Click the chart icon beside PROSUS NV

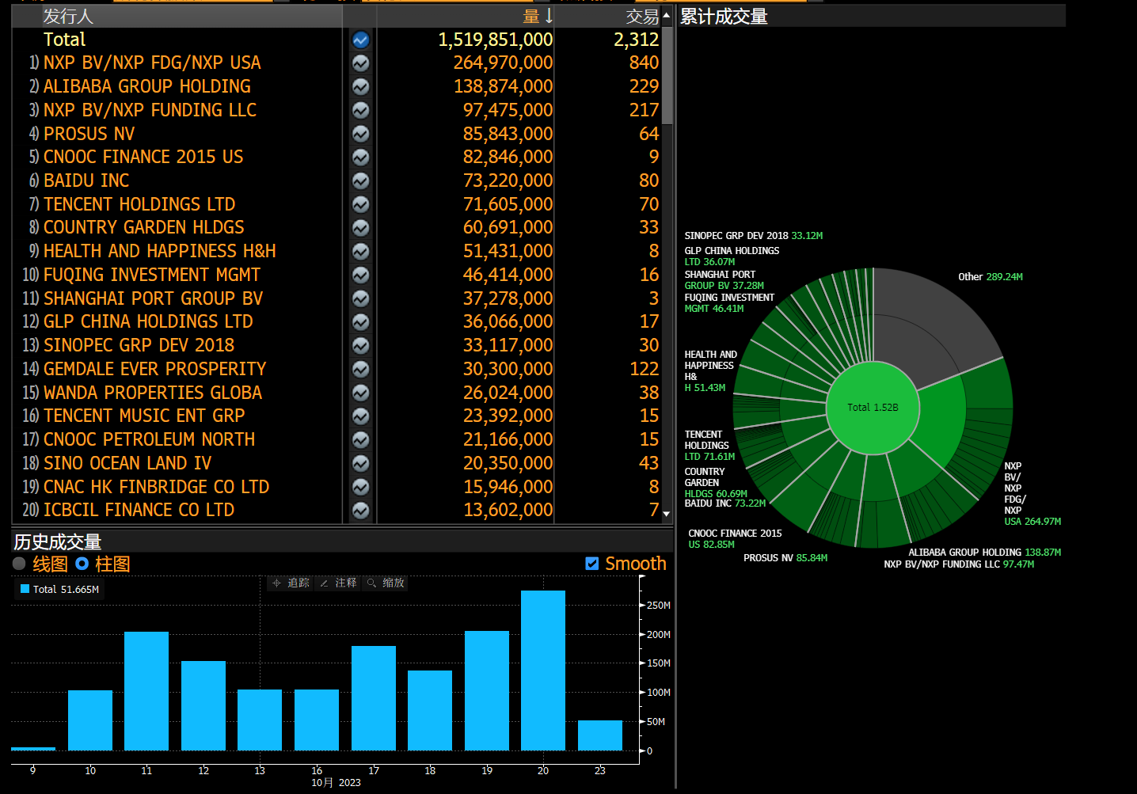point(360,134)
